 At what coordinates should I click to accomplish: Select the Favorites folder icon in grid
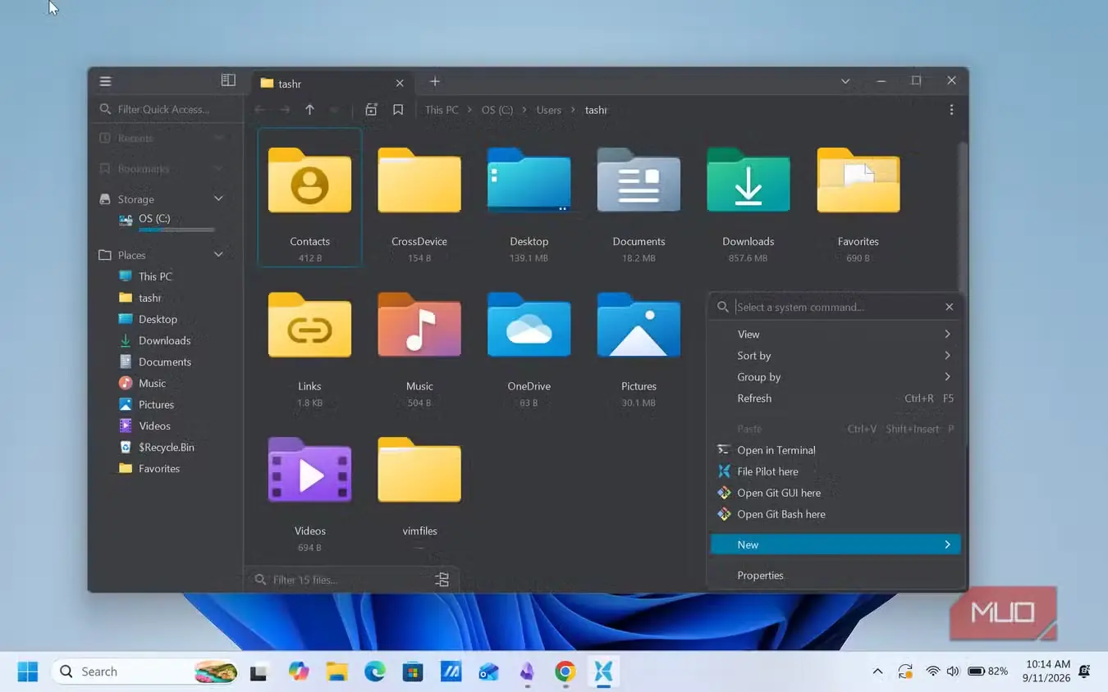click(858, 180)
